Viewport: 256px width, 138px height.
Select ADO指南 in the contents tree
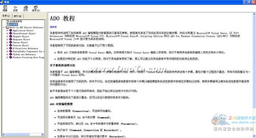point(13,24)
